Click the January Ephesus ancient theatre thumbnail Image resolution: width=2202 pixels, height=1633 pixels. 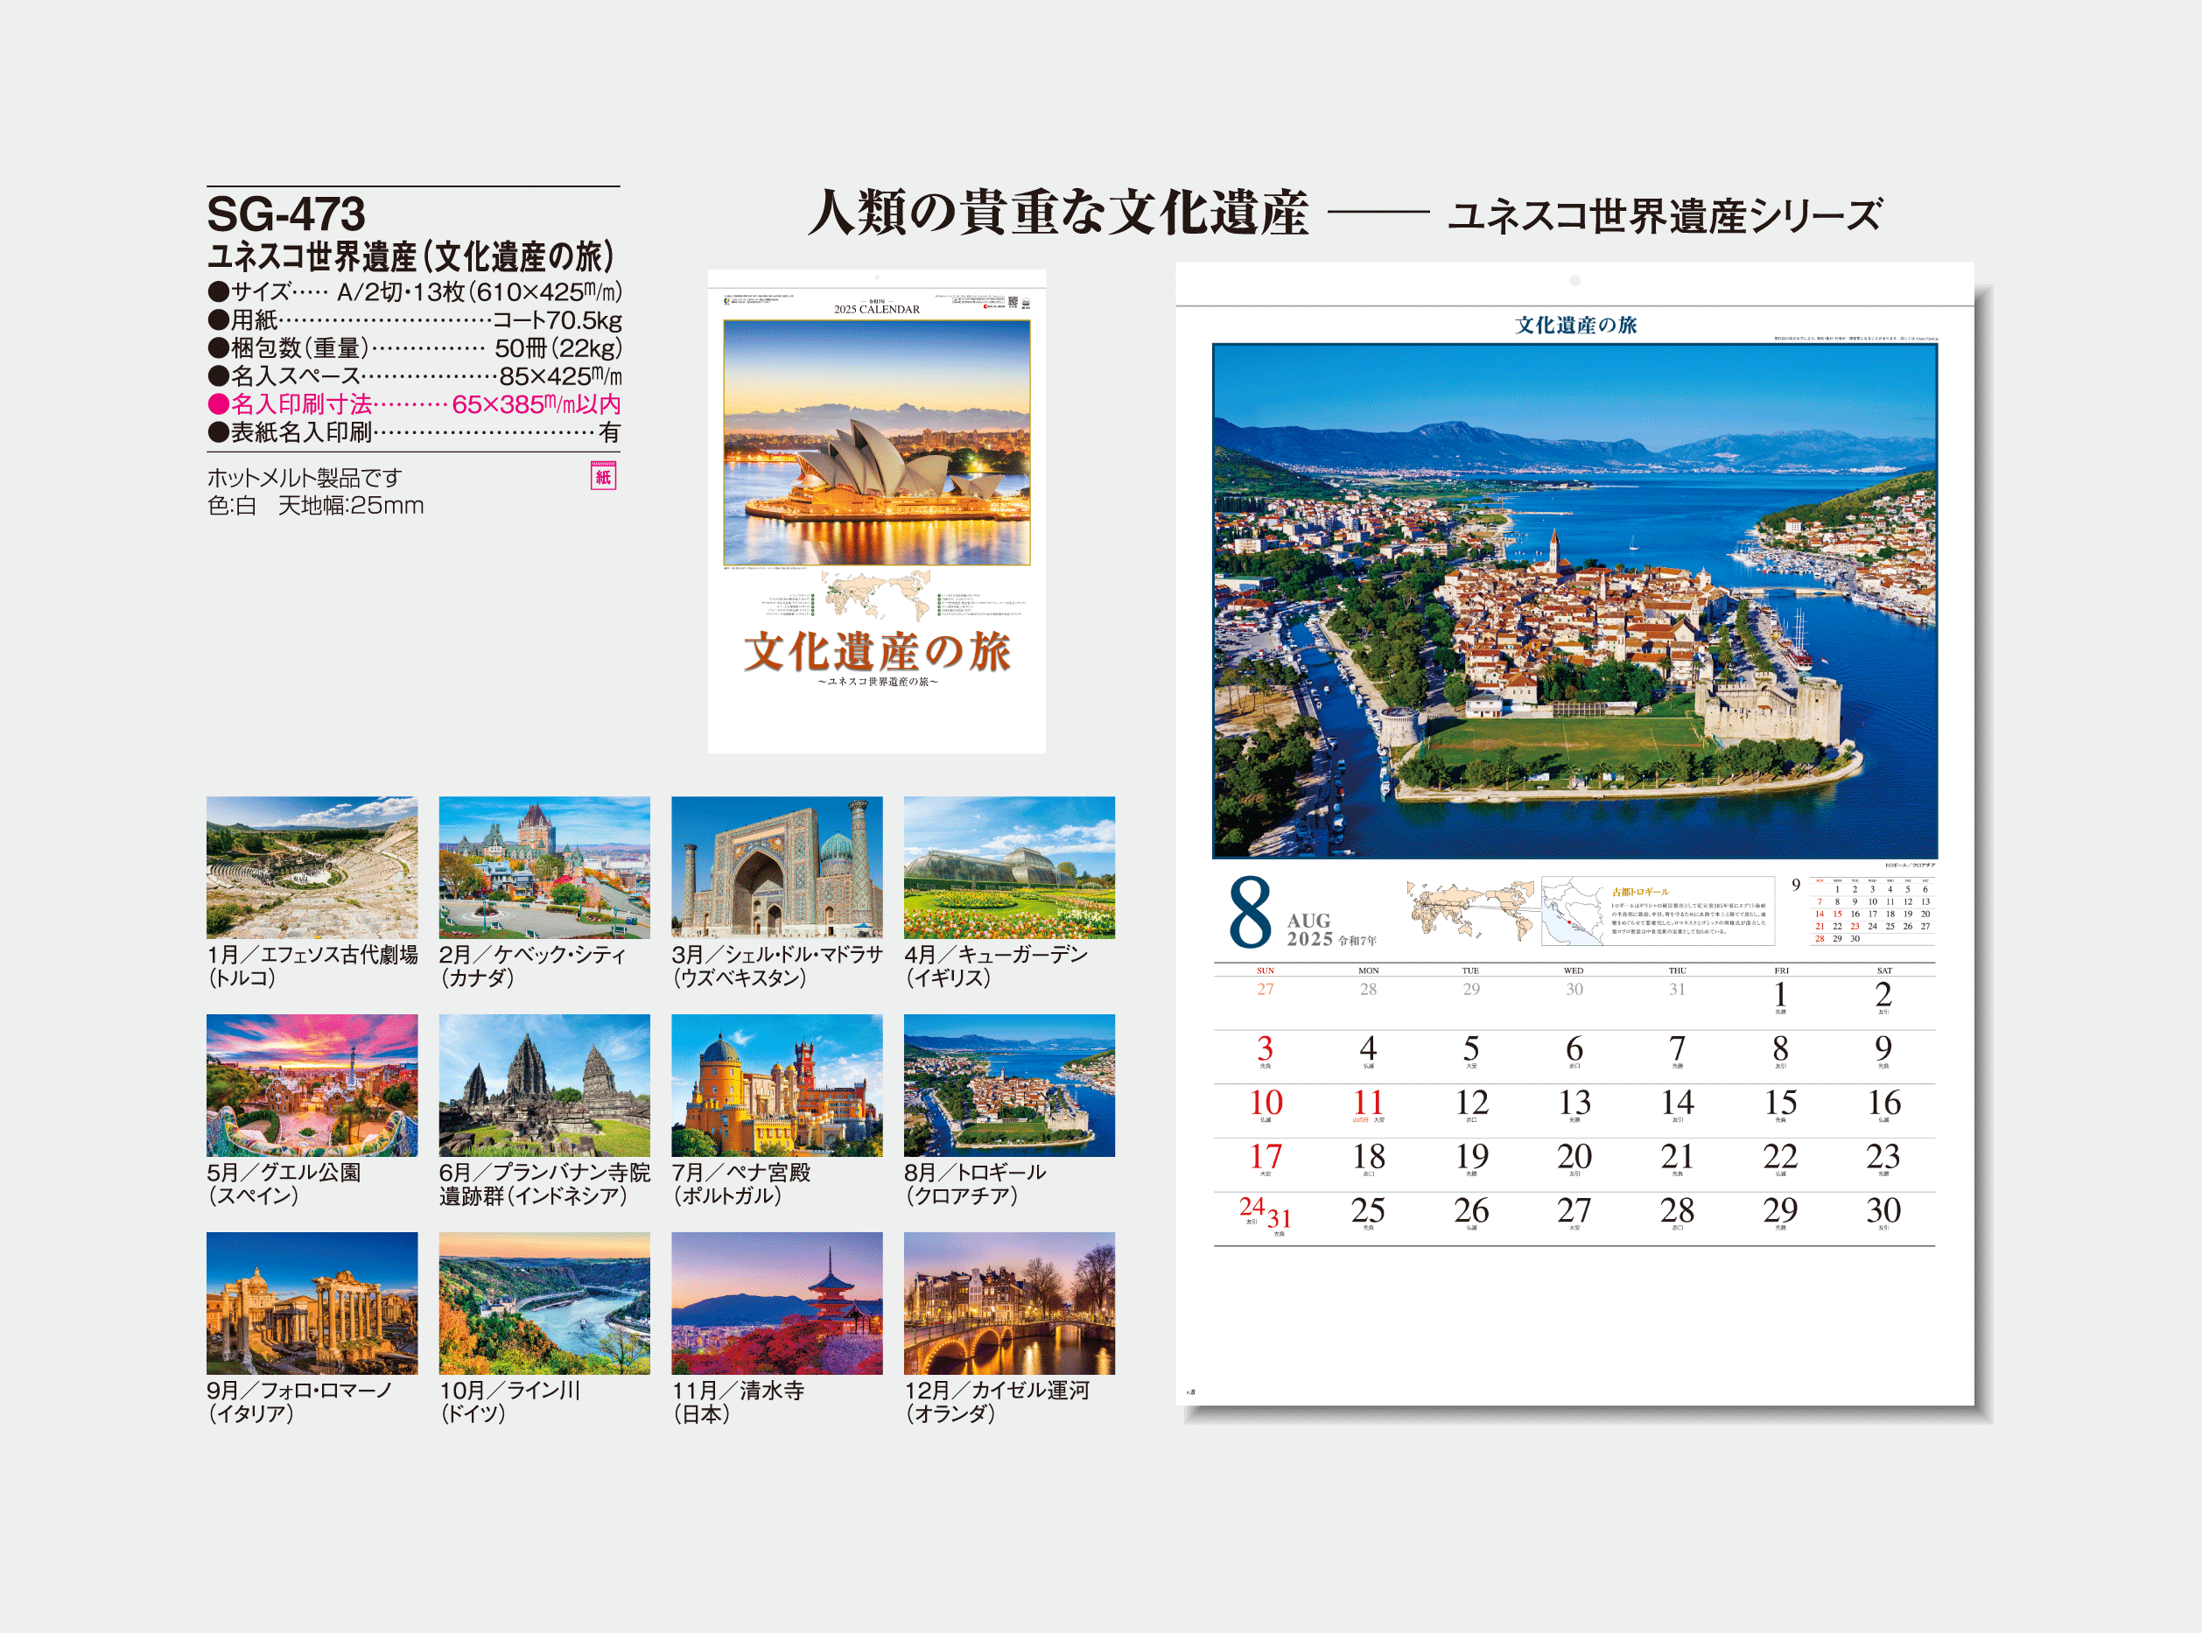312,867
